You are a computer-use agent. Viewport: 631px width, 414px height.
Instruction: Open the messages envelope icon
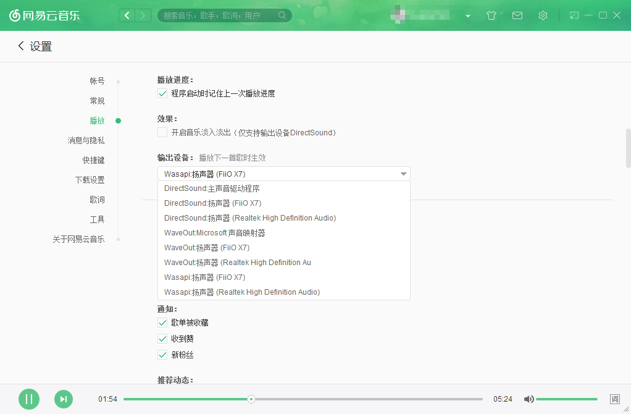pyautogui.click(x=517, y=15)
